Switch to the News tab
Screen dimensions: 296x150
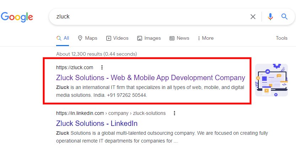(179, 38)
